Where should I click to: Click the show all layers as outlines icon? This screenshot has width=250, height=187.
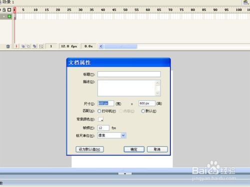click(x=9, y=10)
